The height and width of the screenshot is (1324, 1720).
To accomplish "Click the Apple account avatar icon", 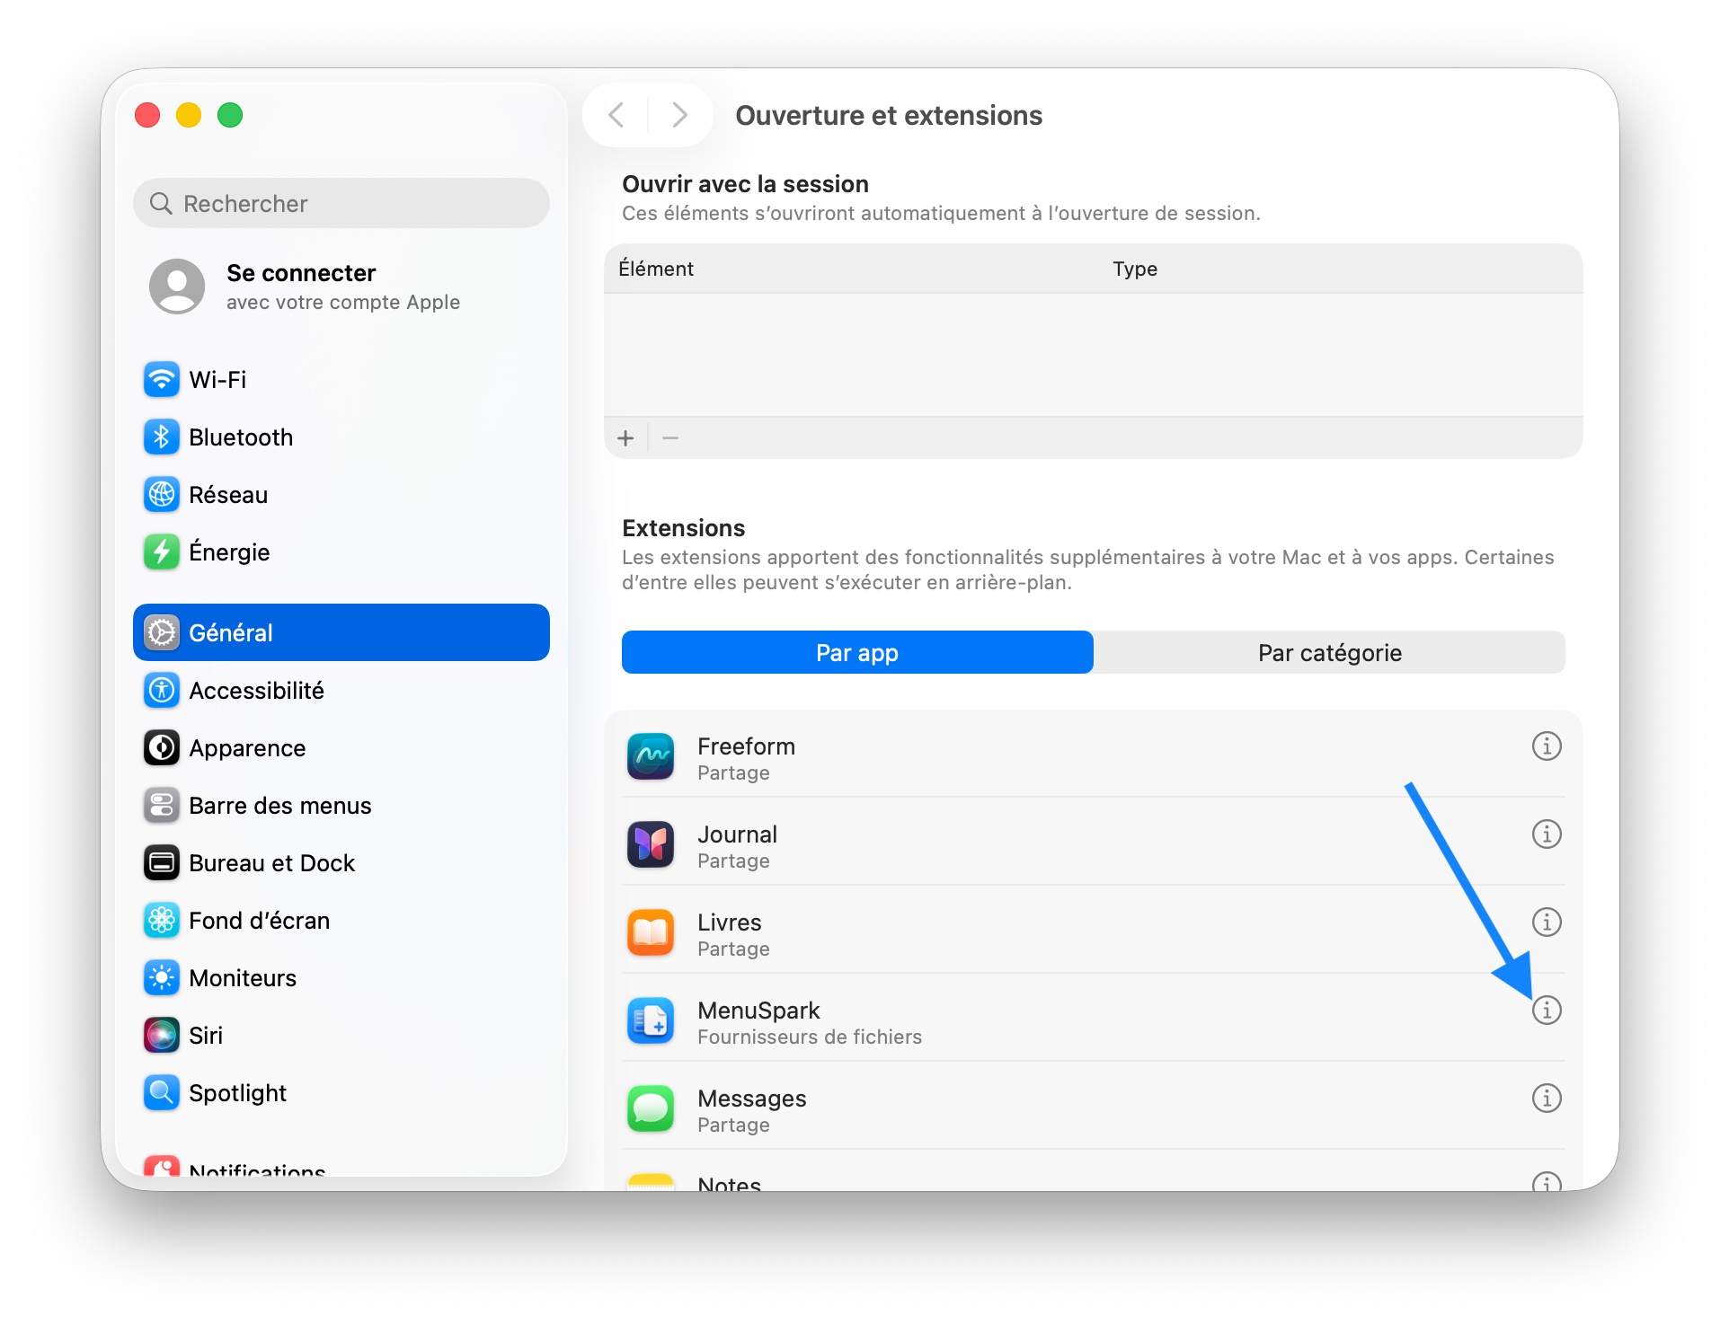I will pos(177,287).
